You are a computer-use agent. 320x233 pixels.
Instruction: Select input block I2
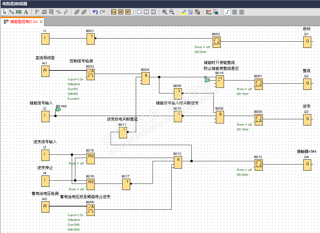(x=45, y=116)
